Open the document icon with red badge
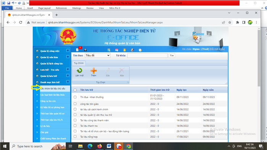The image size is (267, 150). (77, 50)
